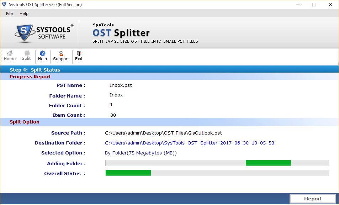Viewport: 339px width, 205px height.
Task: Close the OST Splitter window
Action: pyautogui.click(x=330, y=5)
